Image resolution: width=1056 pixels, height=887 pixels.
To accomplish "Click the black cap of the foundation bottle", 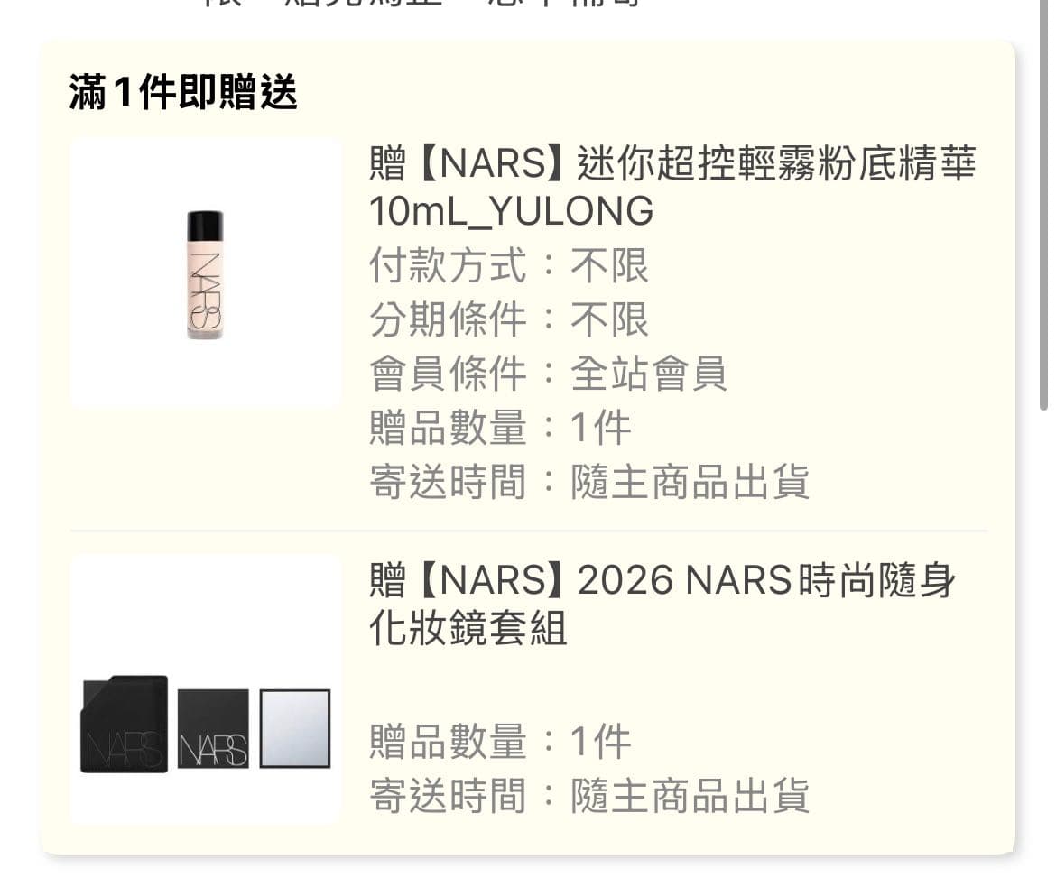I will point(205,225).
